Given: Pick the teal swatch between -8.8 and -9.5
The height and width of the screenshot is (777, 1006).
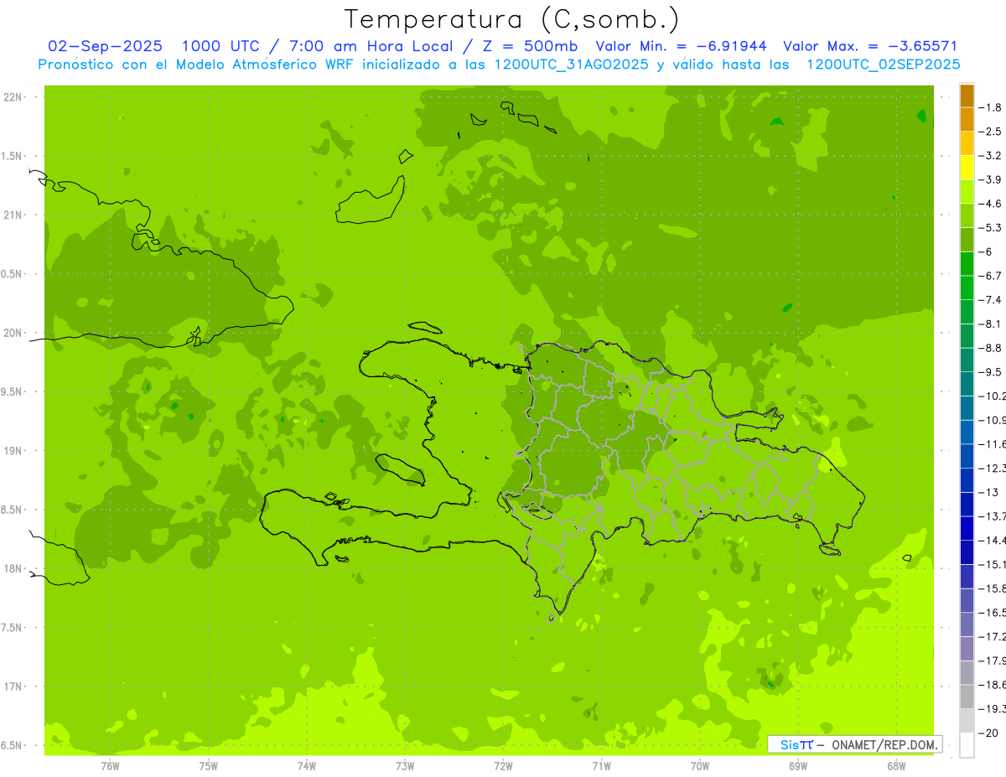Looking at the screenshot, I should tap(967, 360).
